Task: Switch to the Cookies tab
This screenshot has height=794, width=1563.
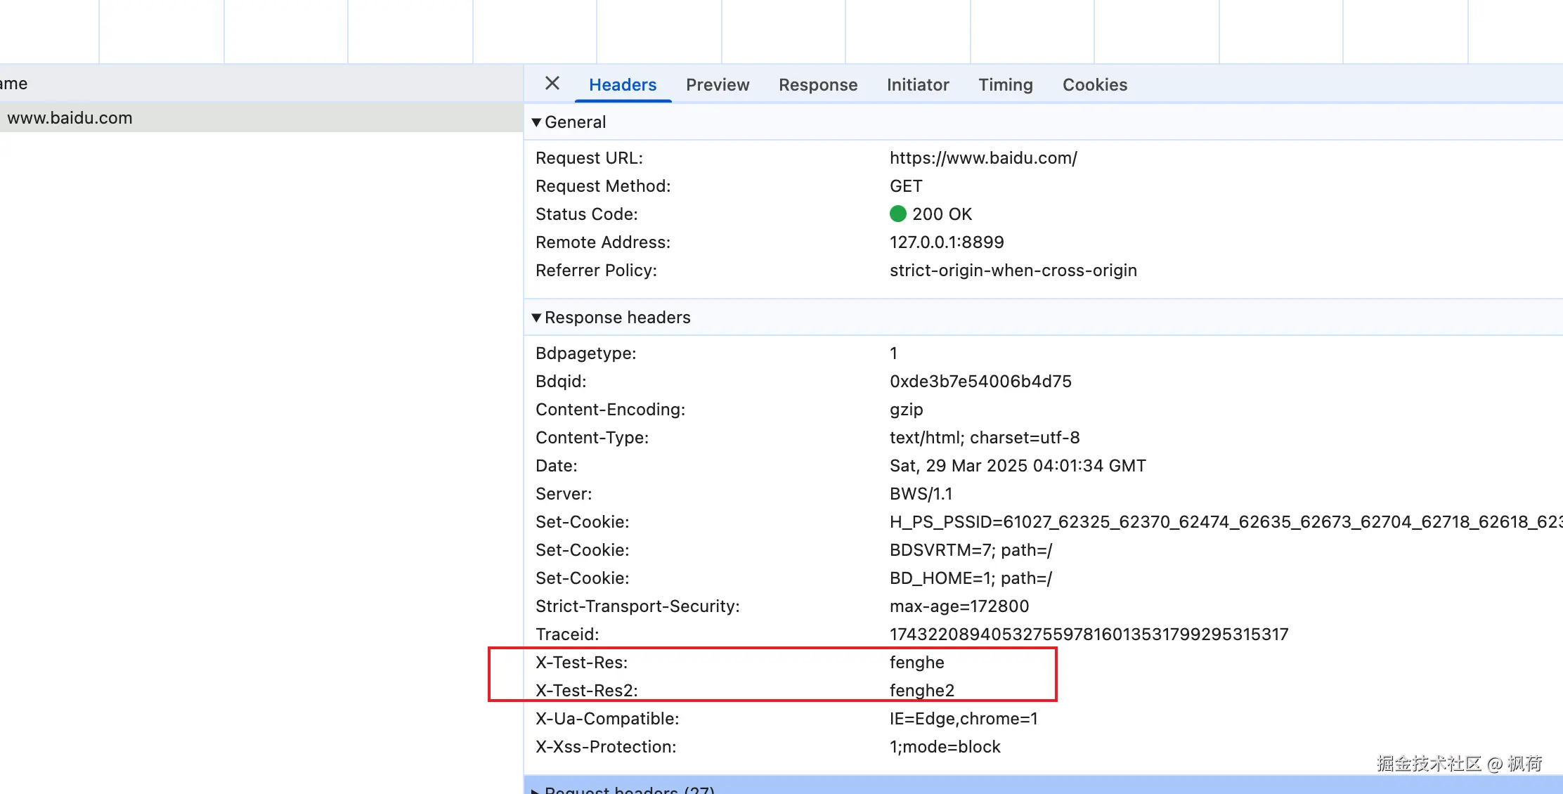Action: tap(1095, 85)
